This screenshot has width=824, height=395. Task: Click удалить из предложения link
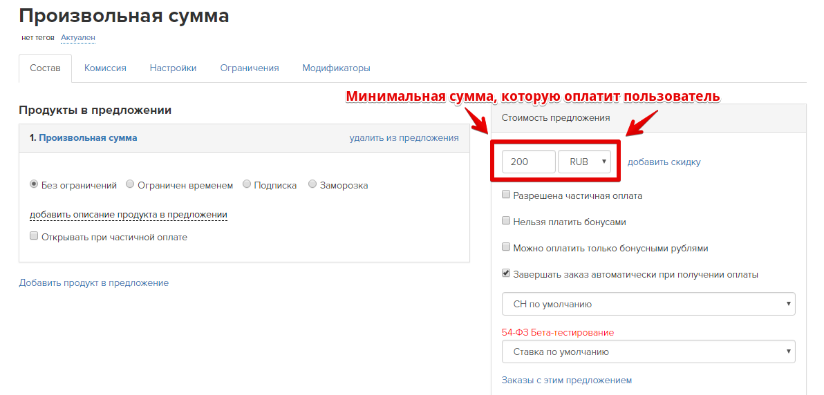coord(404,137)
